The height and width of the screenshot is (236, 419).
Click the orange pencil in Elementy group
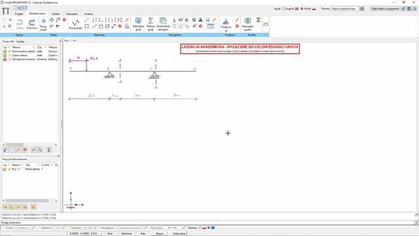pyautogui.click(x=127, y=20)
